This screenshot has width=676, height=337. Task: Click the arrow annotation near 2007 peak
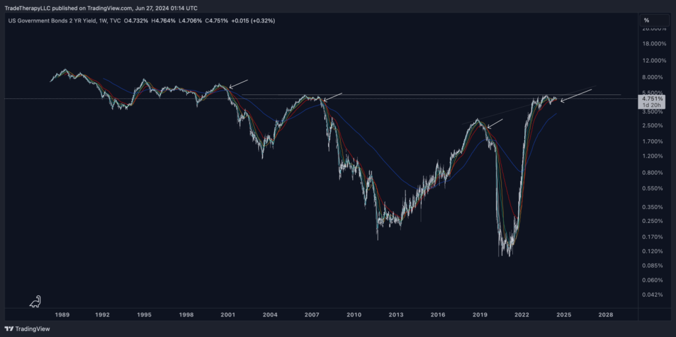[332, 97]
